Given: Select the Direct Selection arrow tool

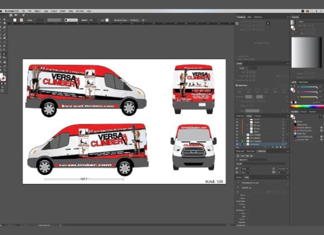Looking at the screenshot, I should coord(5,20).
